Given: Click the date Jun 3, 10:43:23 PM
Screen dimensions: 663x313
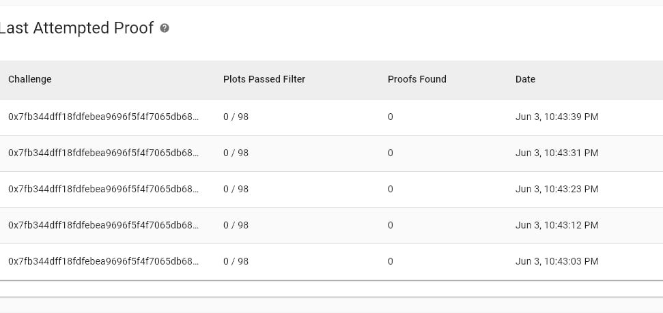Looking at the screenshot, I should tap(557, 189).
